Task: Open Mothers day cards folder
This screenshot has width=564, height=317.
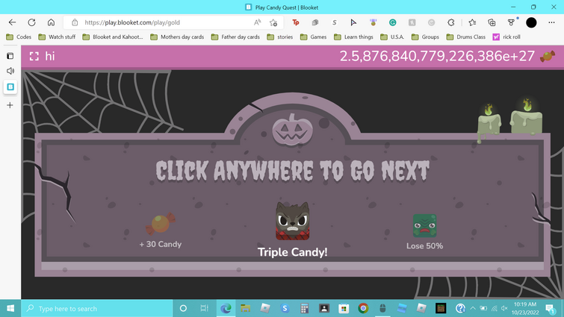Action: pos(177,37)
